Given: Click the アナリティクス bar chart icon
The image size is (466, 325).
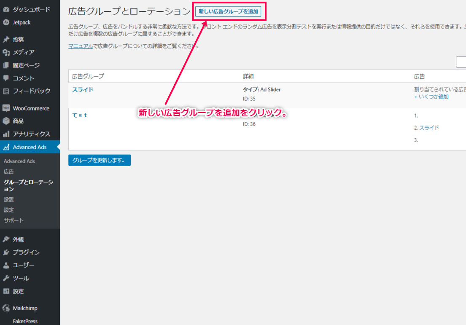Looking at the screenshot, I should point(6,134).
